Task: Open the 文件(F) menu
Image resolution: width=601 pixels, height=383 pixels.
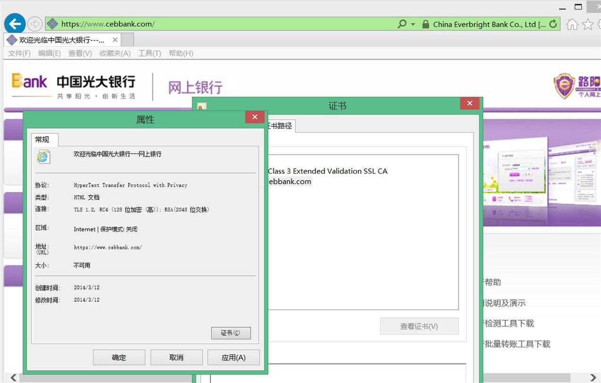Action: [x=19, y=53]
